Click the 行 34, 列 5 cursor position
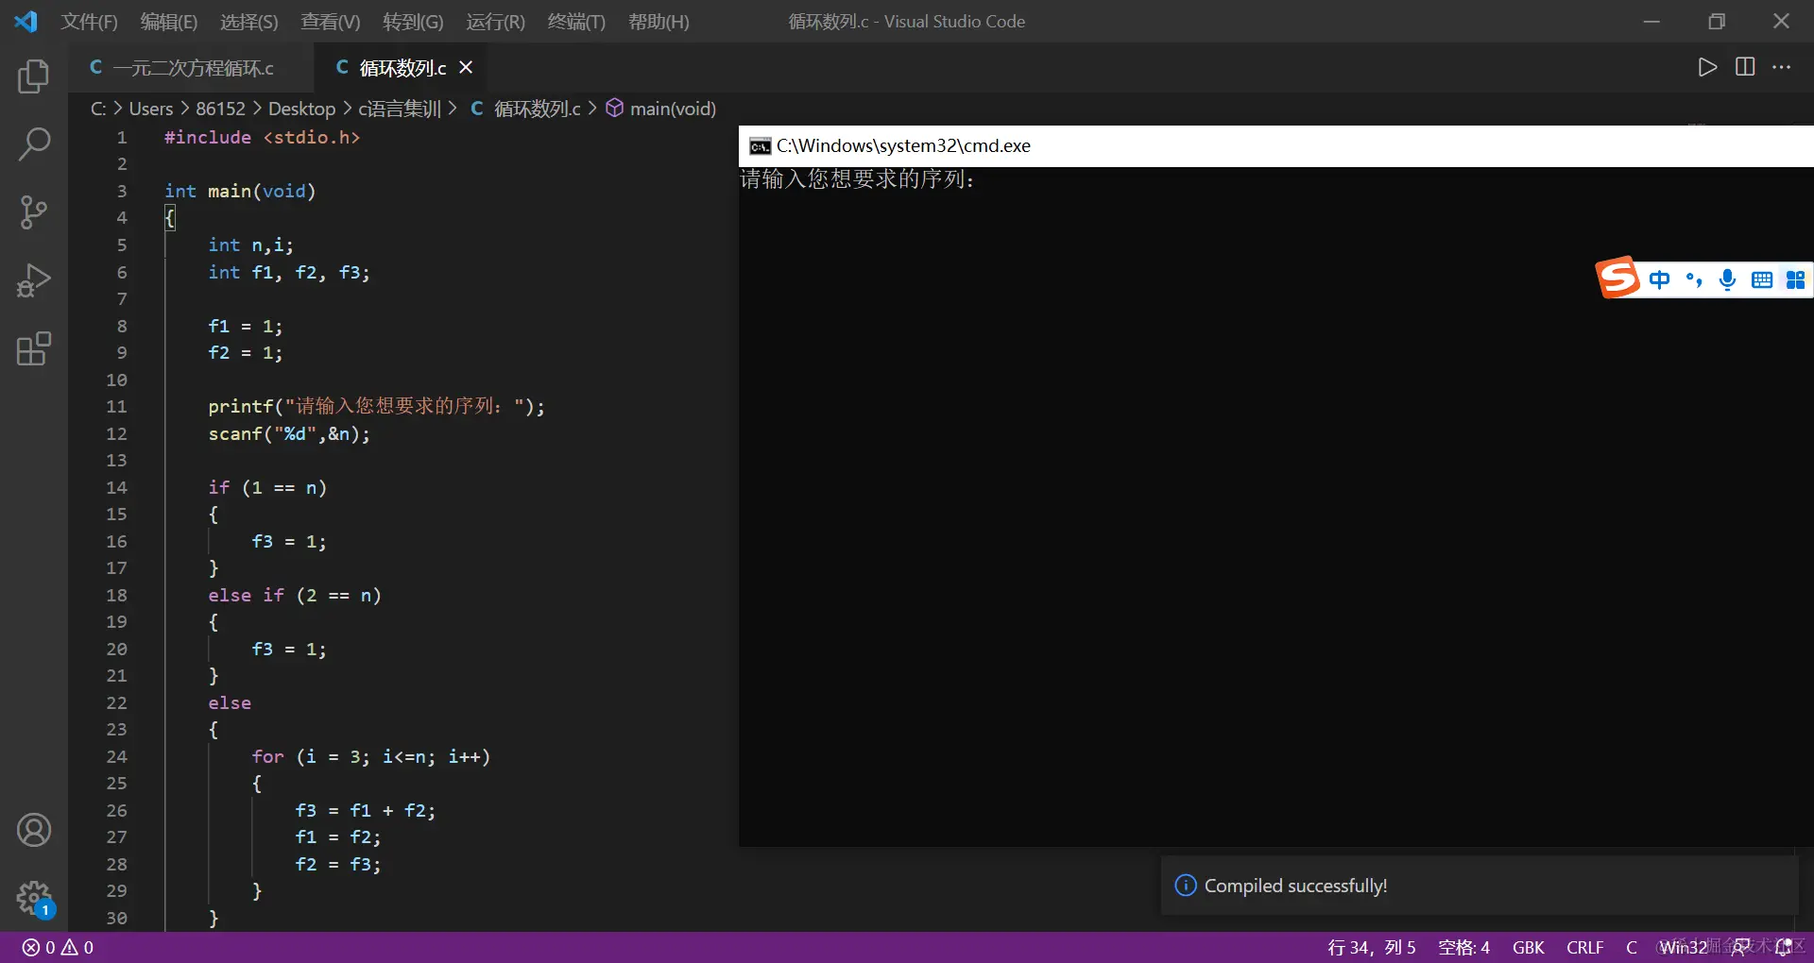This screenshot has width=1814, height=963. tap(1372, 948)
